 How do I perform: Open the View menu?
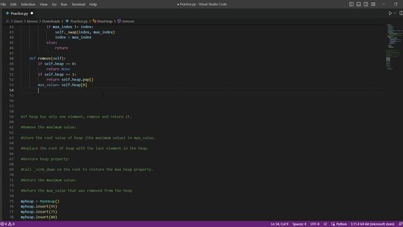43,4
